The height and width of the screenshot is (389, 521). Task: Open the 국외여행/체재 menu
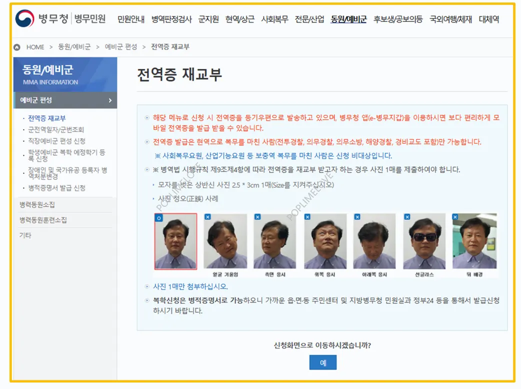[450, 19]
